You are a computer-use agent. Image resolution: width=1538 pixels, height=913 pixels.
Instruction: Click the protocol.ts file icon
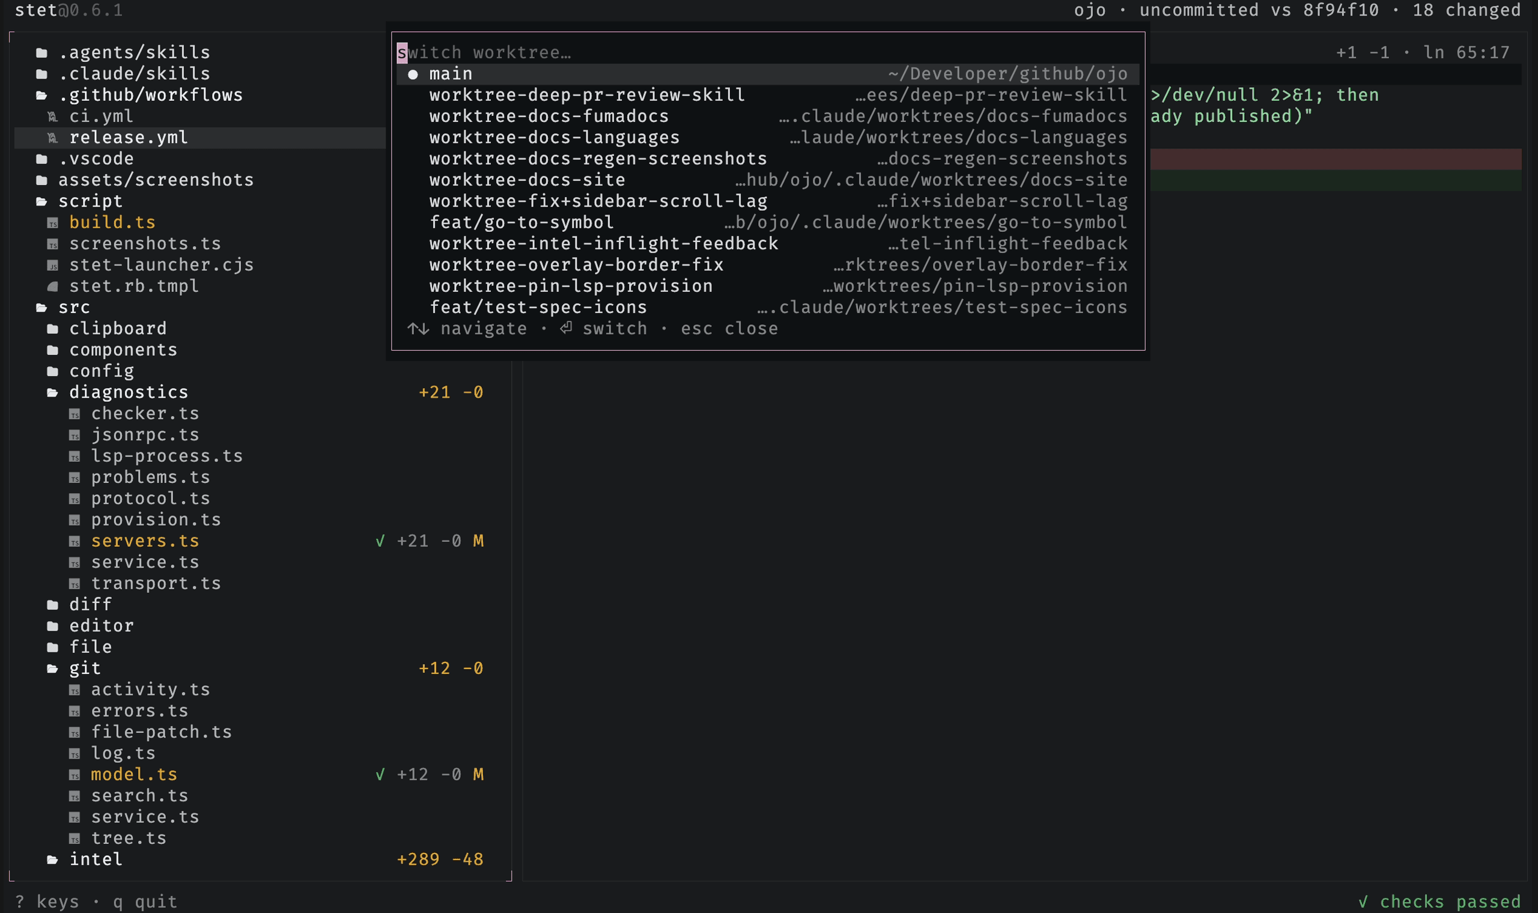pos(74,499)
